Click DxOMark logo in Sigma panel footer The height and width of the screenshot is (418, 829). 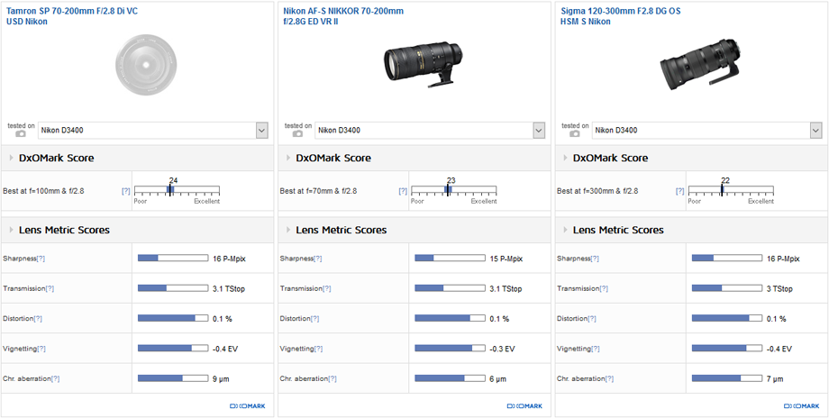coord(801,406)
